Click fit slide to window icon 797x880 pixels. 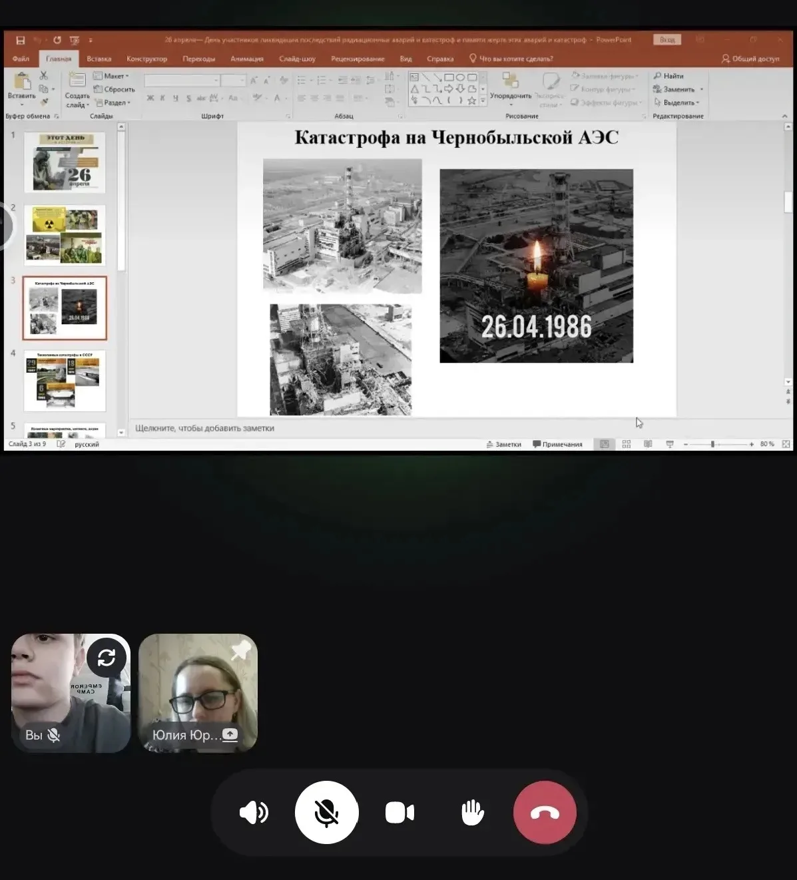[x=786, y=444]
